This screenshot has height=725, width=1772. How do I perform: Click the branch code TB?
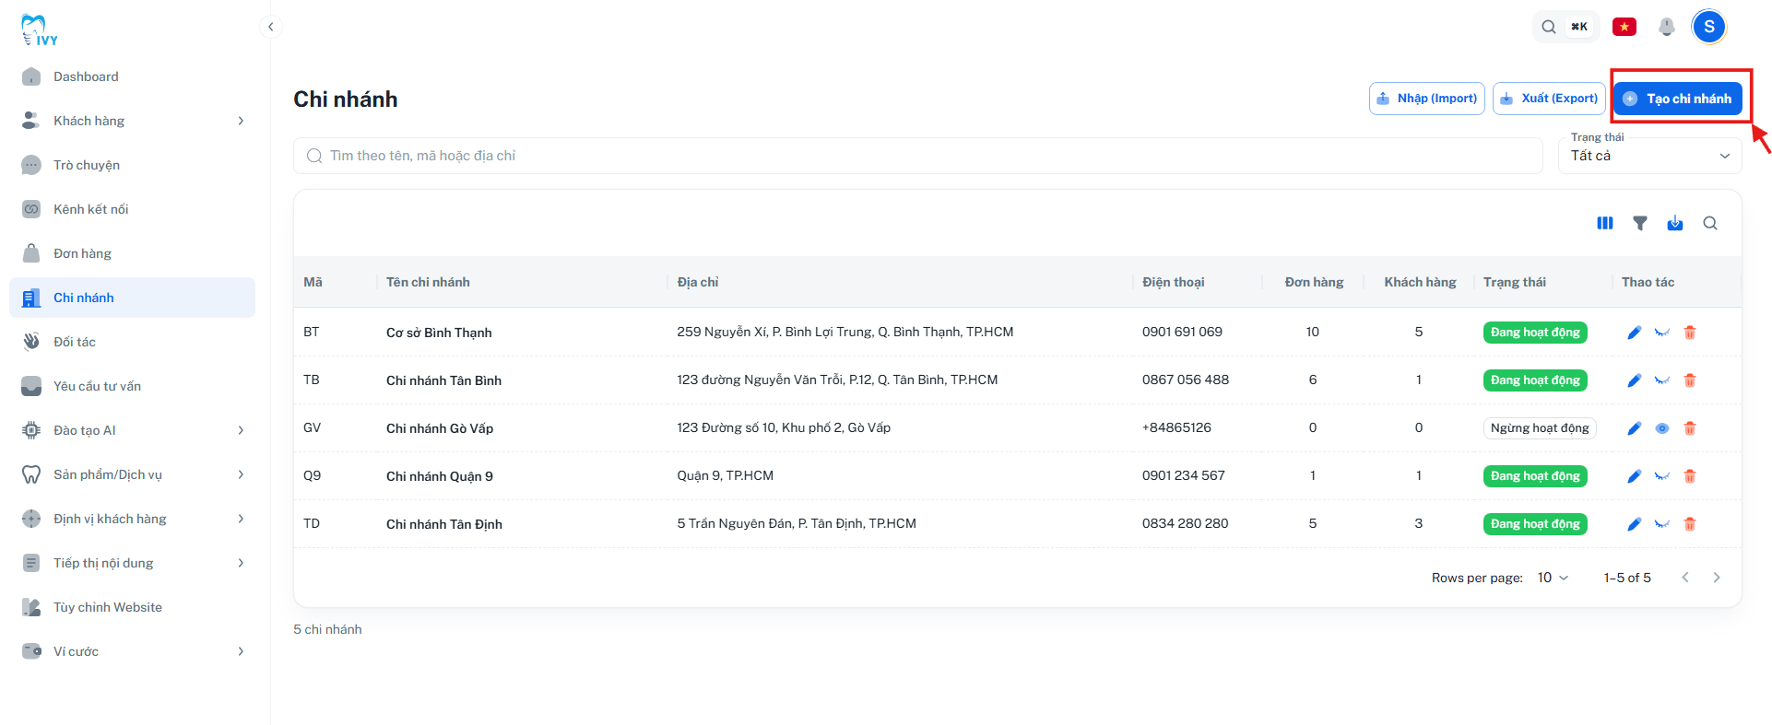(312, 380)
